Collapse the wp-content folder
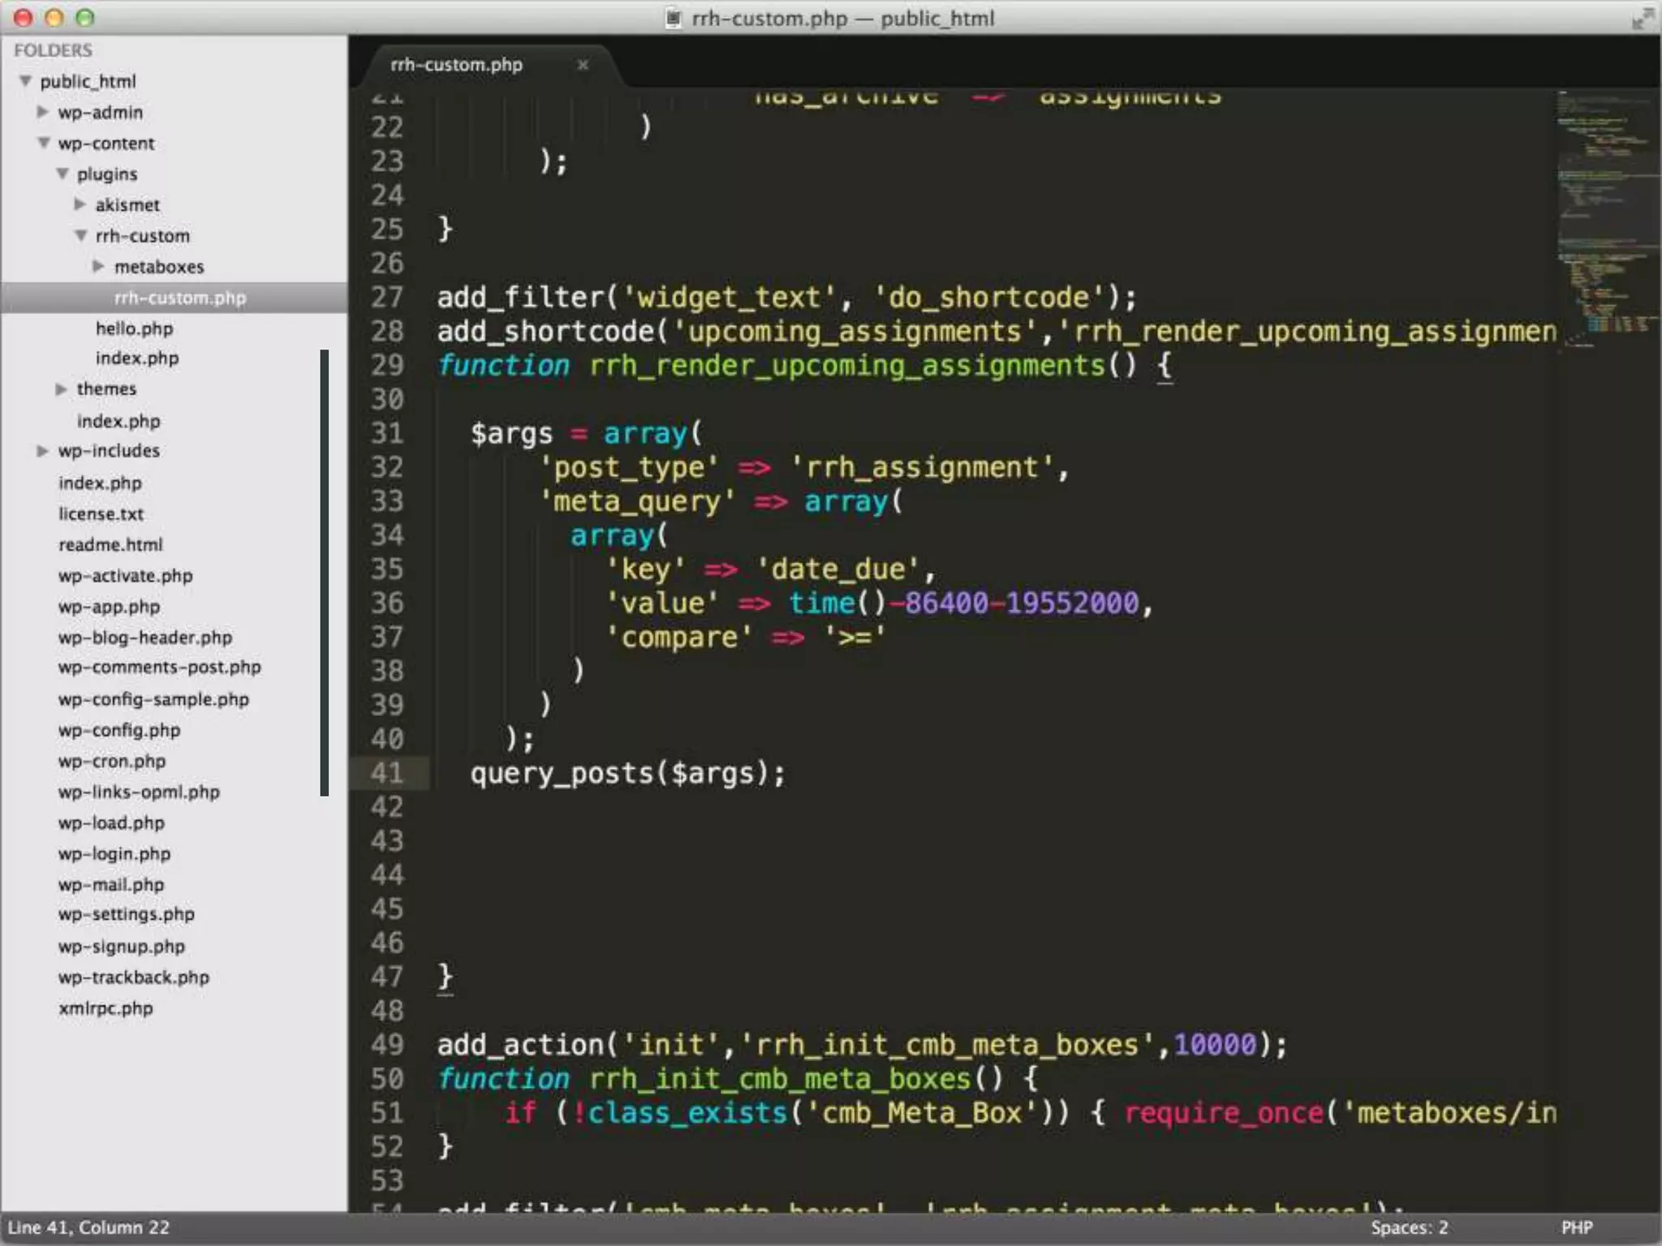 tap(44, 143)
